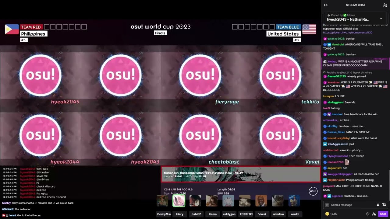
Task: Click the osu! logo above hyeok2045
Action: click(x=41, y=75)
